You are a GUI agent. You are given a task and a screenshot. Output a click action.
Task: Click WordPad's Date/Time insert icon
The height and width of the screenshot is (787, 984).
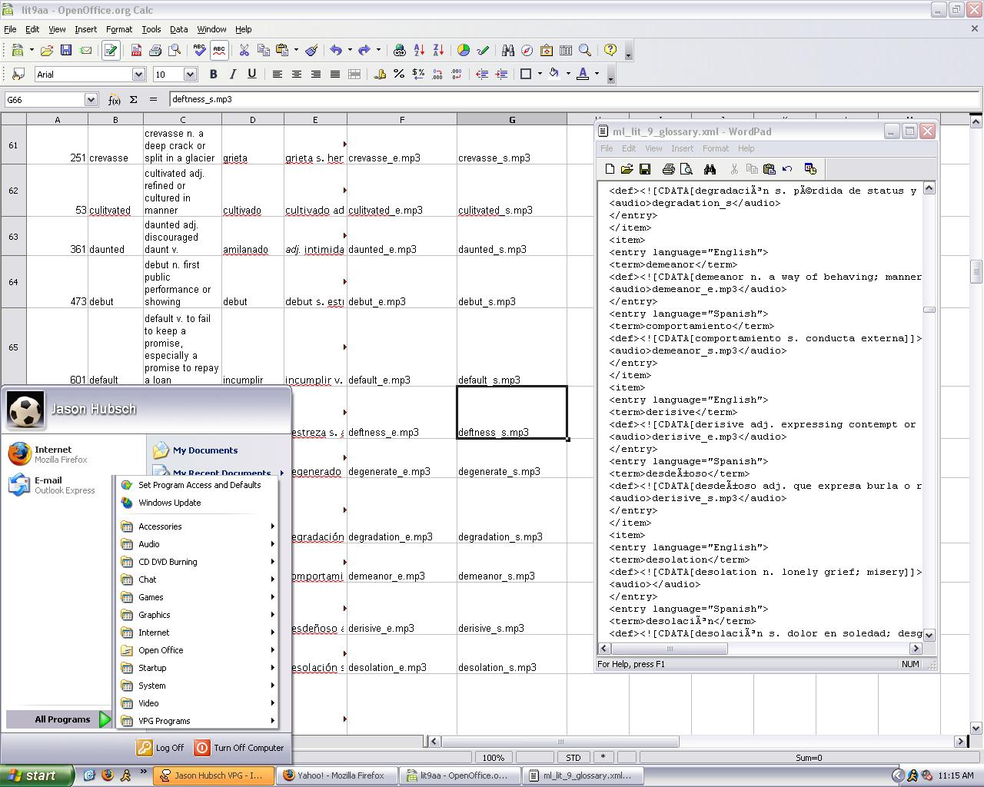point(810,169)
